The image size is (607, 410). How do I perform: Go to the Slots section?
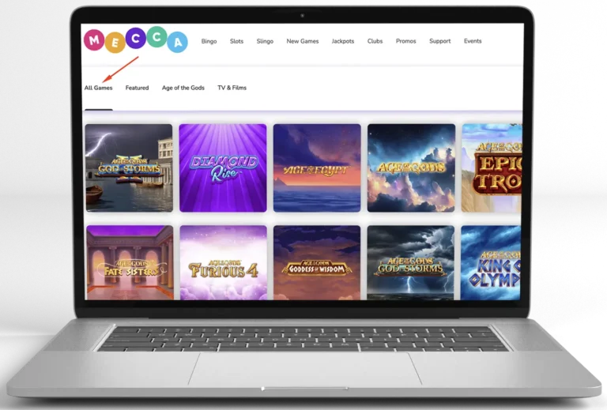[236, 41]
